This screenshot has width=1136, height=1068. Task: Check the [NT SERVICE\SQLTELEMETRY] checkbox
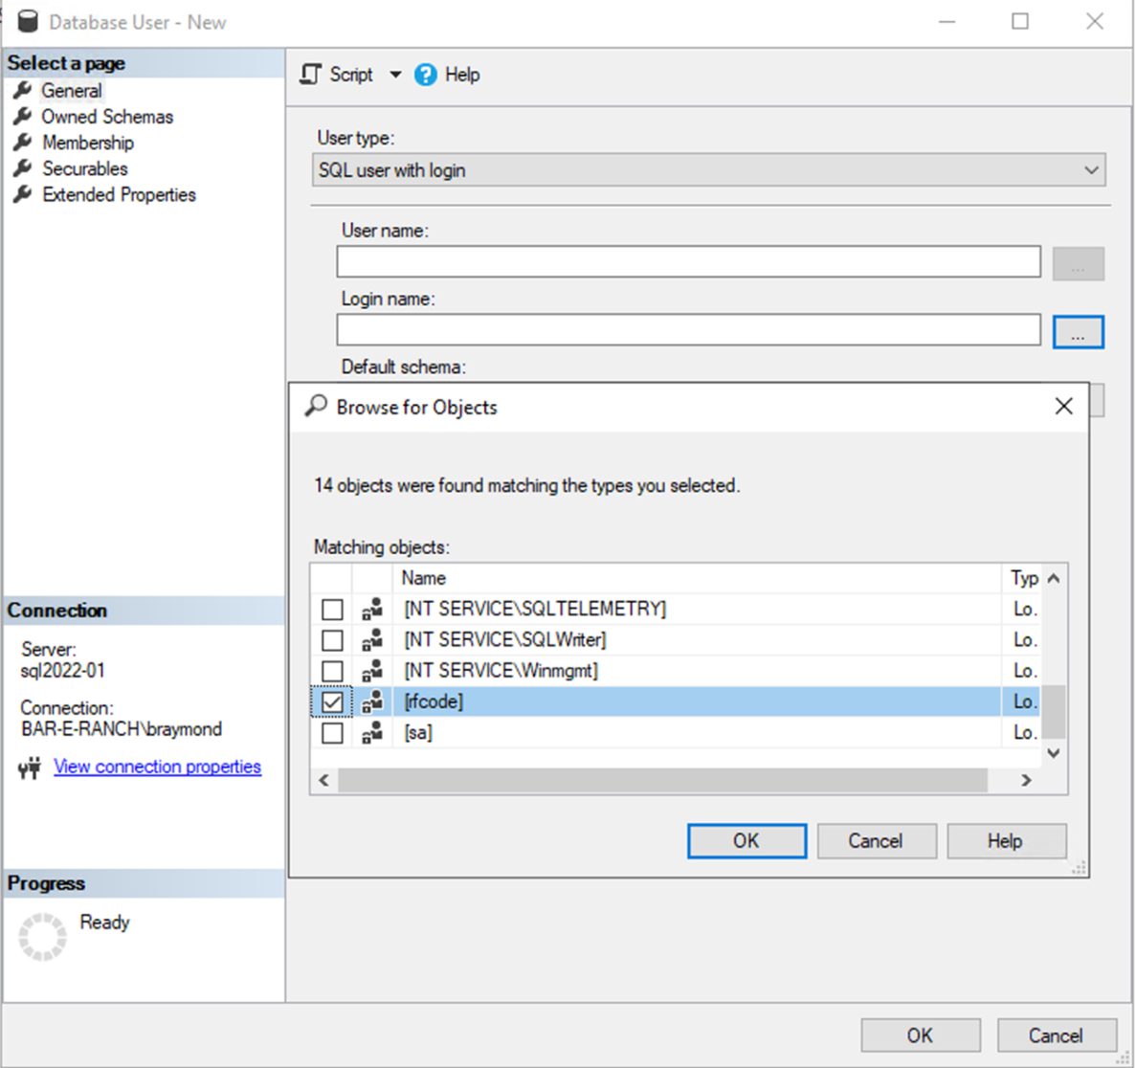pos(332,610)
